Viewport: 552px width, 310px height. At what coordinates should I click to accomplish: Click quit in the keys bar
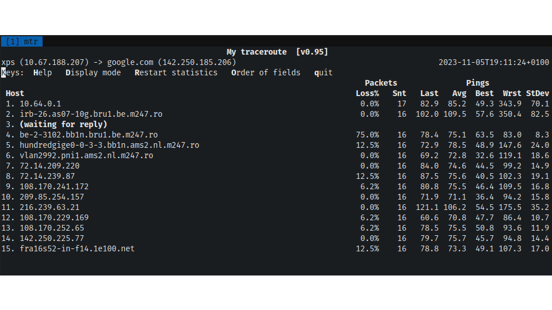tap(323, 72)
